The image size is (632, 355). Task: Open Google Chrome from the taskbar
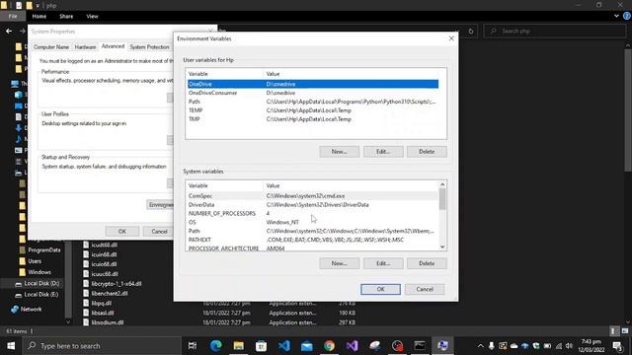click(x=329, y=345)
